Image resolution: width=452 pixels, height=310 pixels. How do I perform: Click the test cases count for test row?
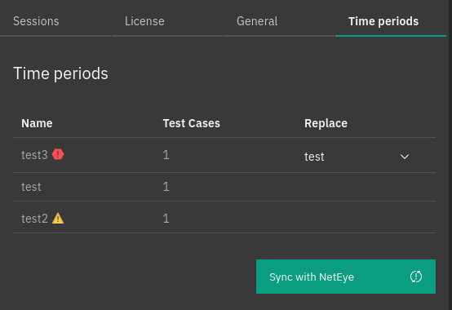pos(166,187)
